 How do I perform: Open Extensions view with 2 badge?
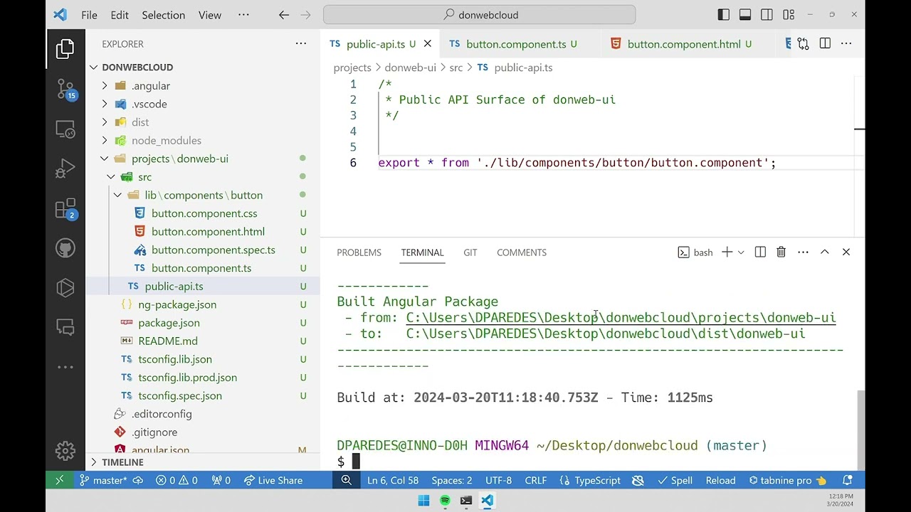(x=65, y=209)
